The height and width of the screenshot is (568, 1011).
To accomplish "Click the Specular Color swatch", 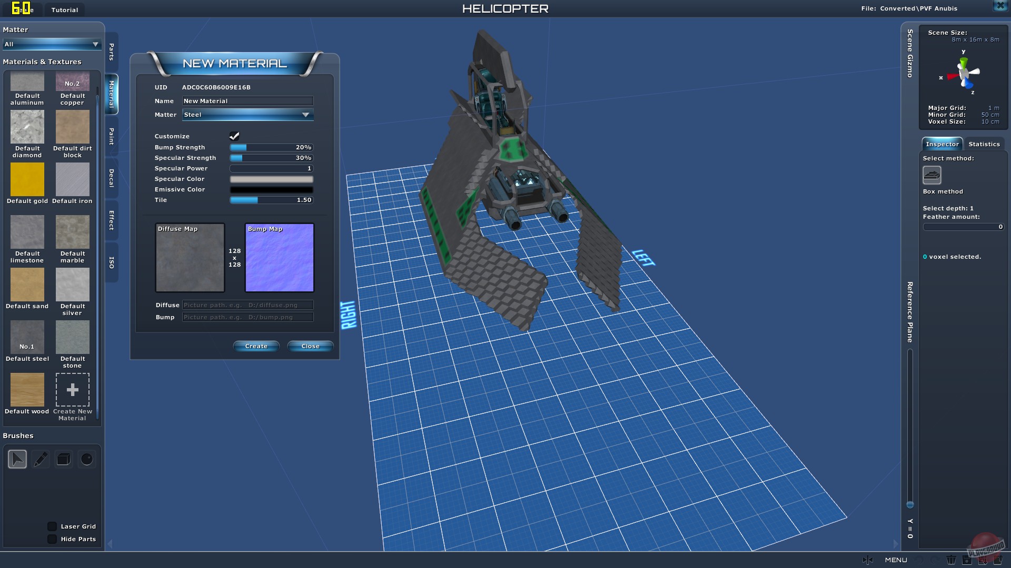I will pos(271,179).
